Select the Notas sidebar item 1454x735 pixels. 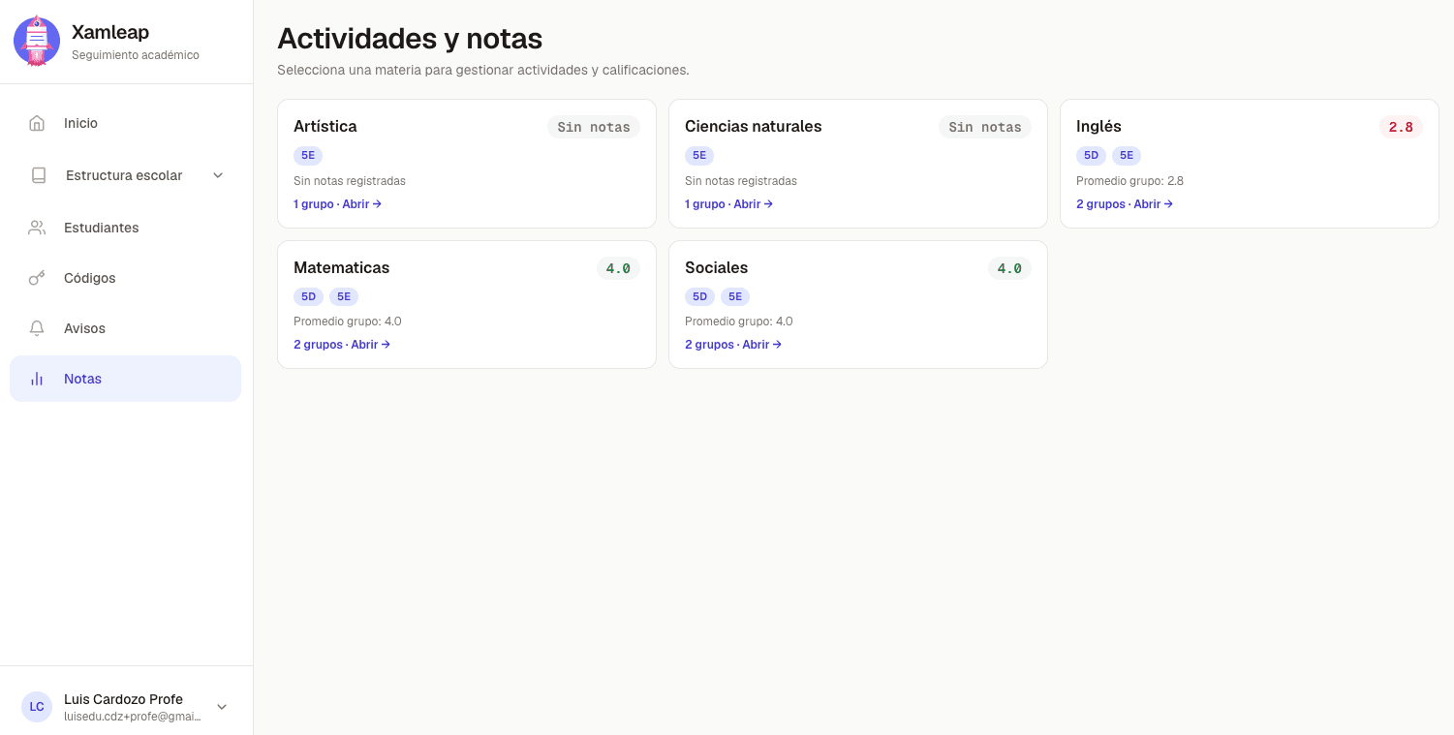125,379
